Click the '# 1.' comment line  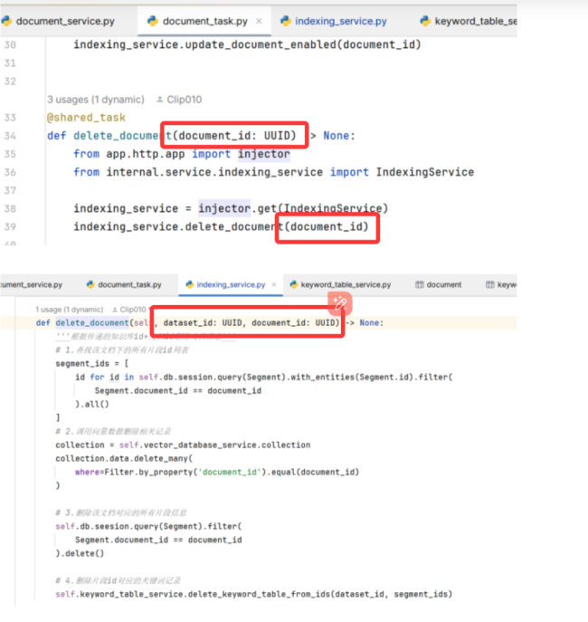(x=122, y=349)
